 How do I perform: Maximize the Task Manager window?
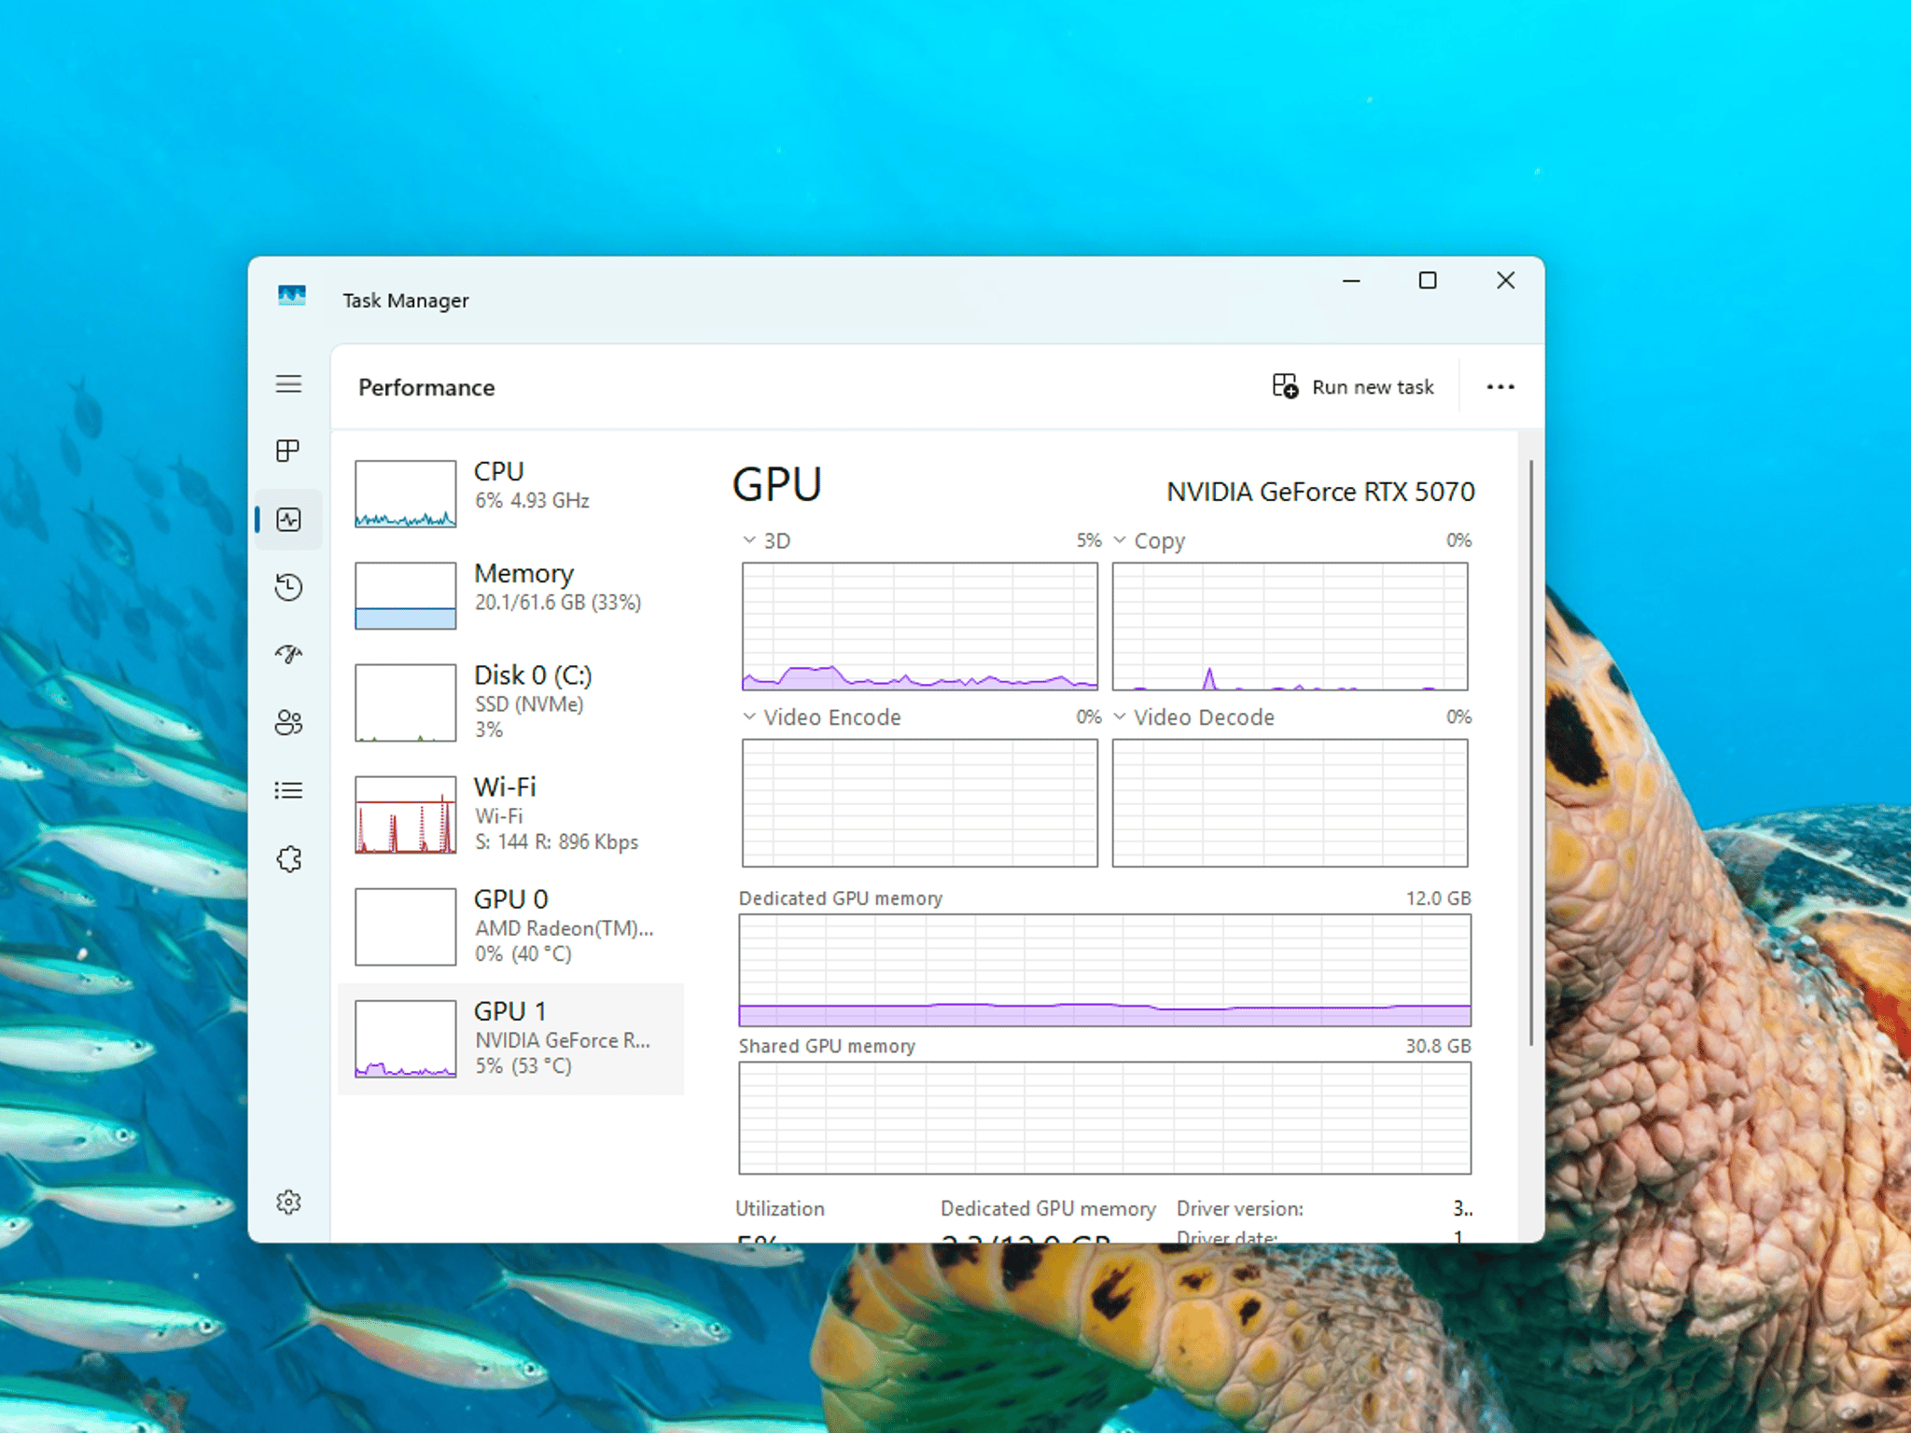[1428, 281]
